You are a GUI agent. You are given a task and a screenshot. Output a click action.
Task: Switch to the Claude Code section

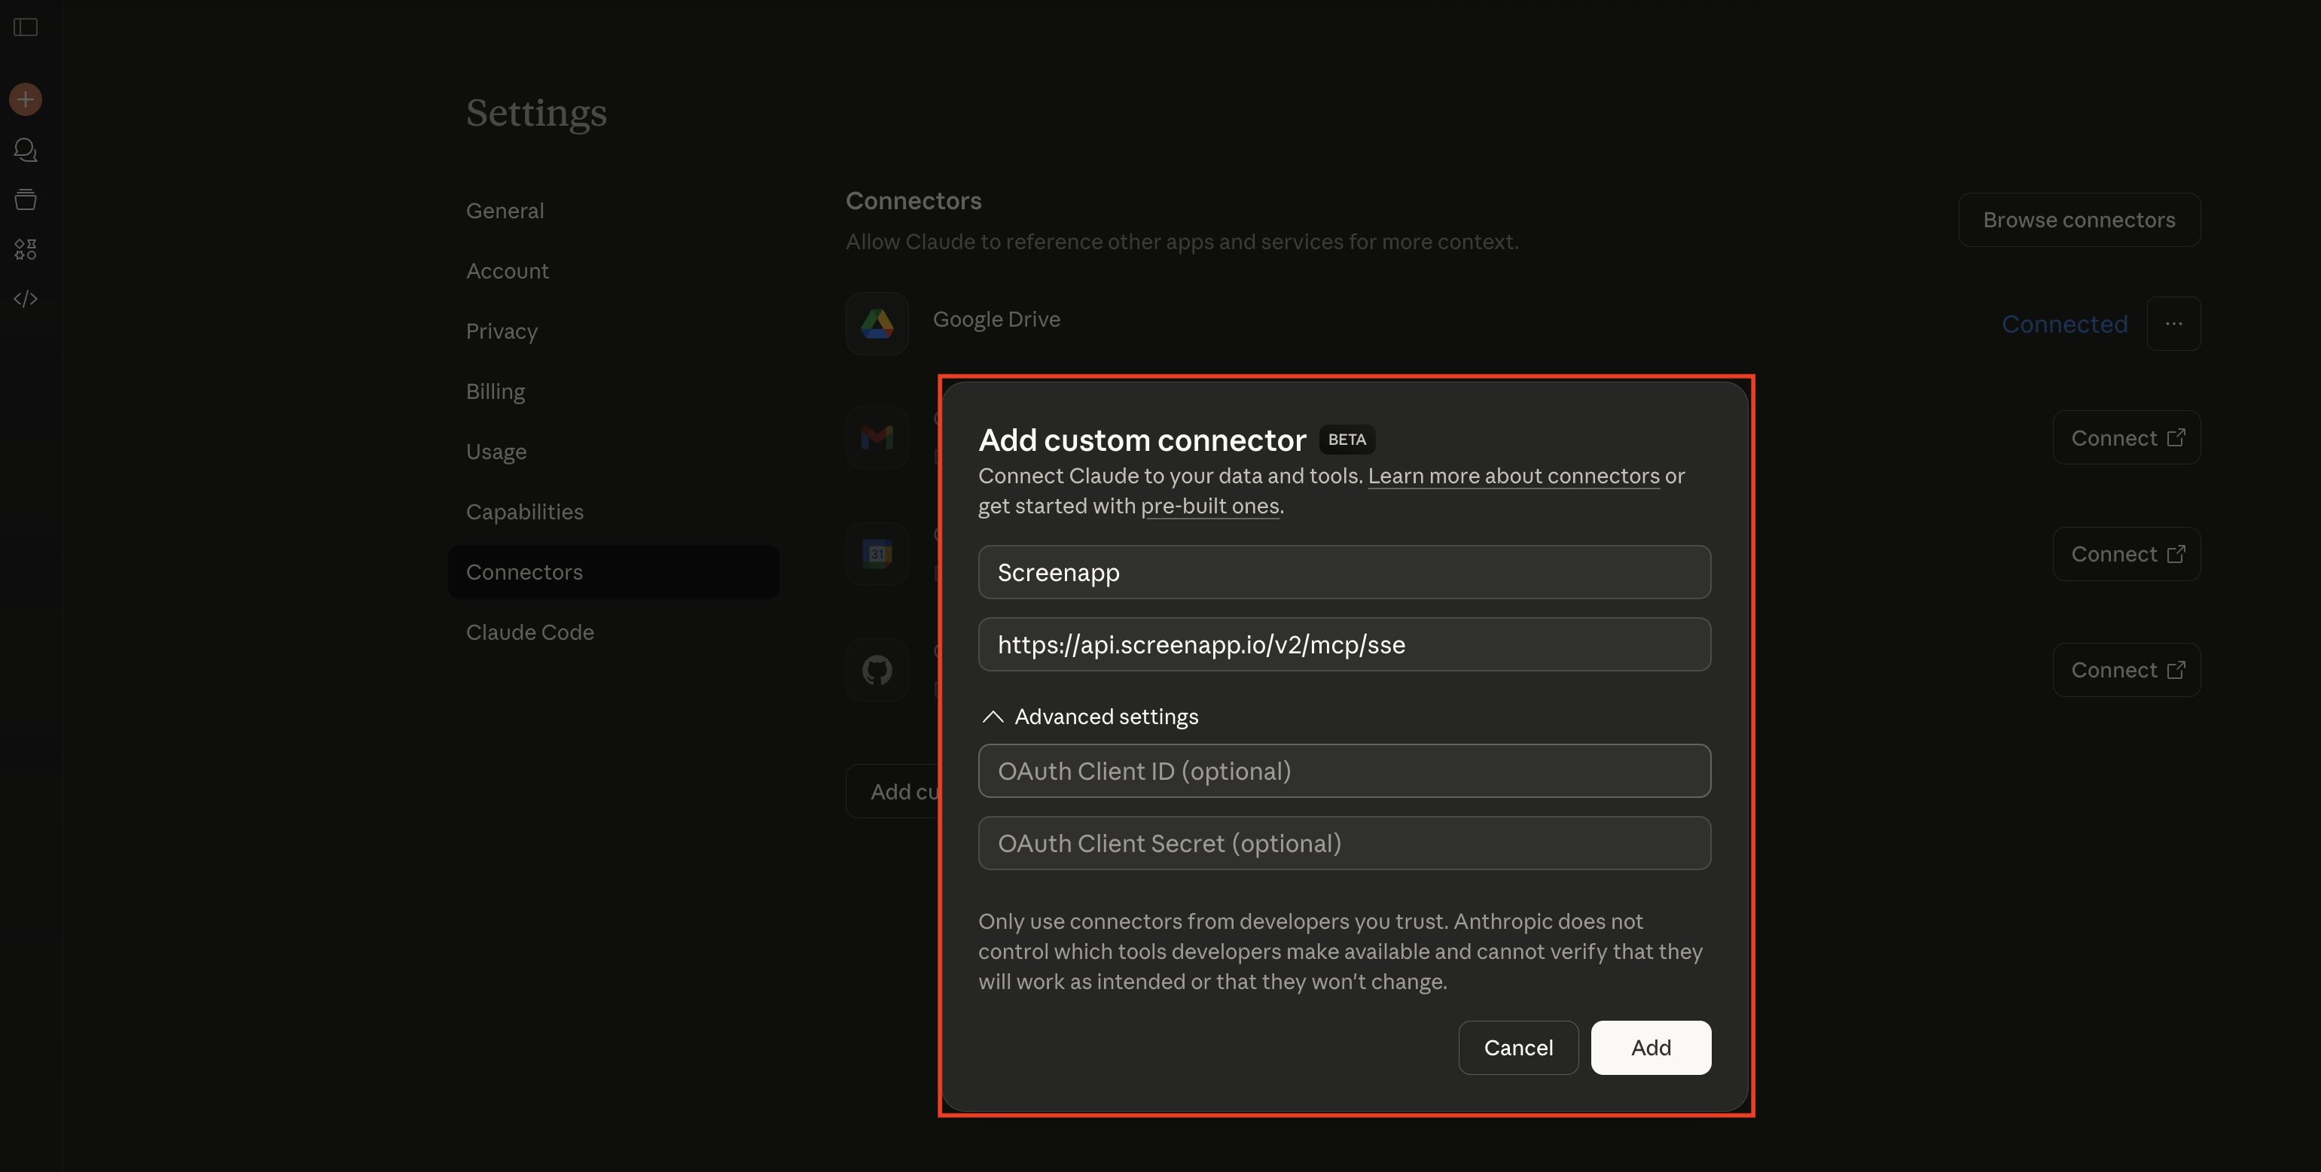coord(530,632)
